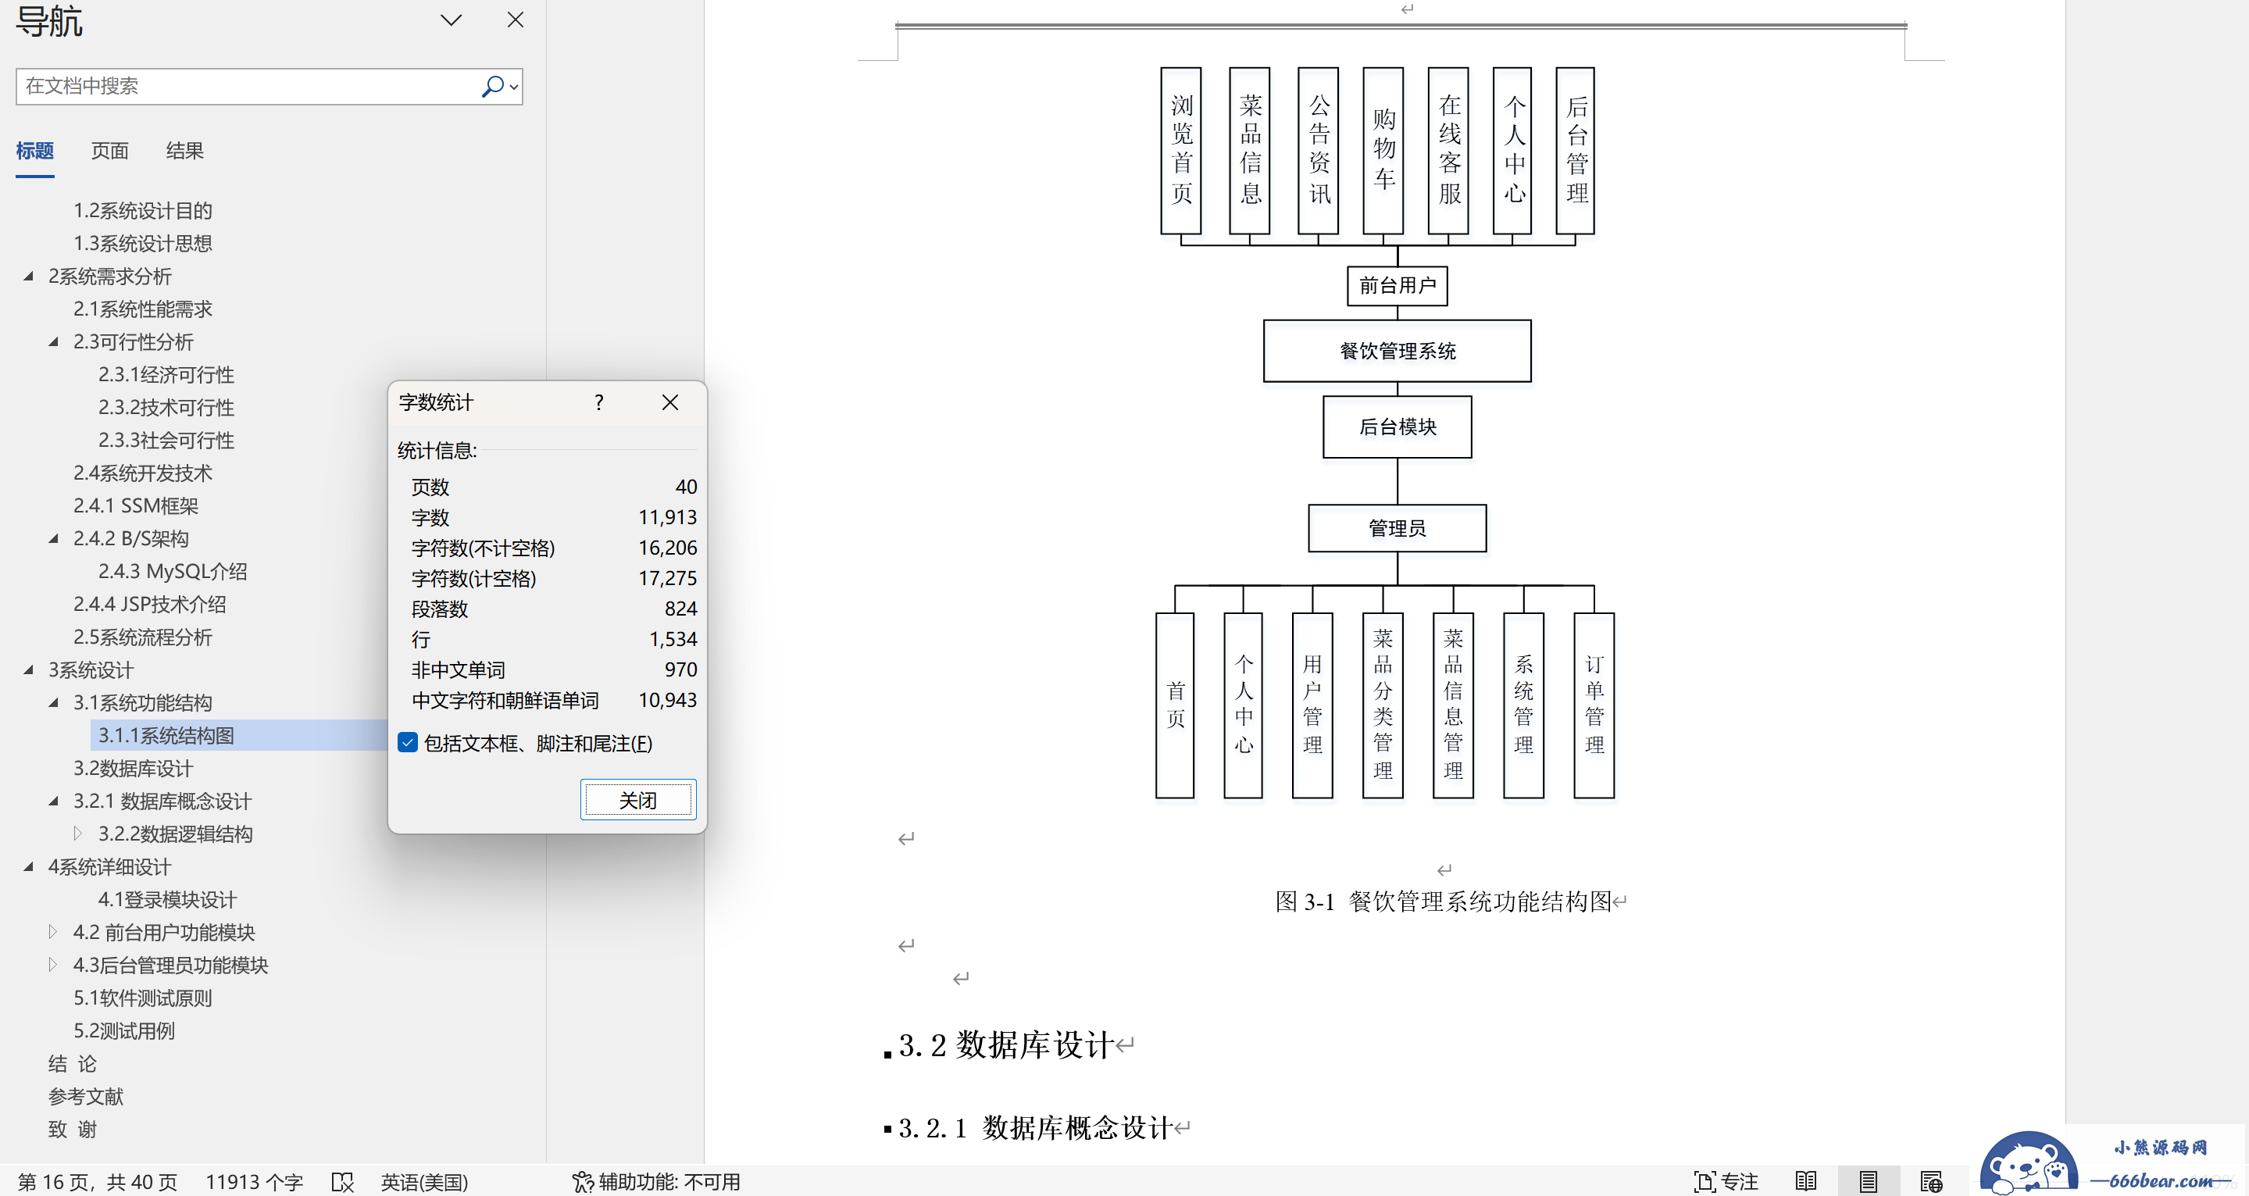Viewport: 2249px width, 1196px height.
Task: Expand the 4.2 前台用户功能模块 heading
Action: [53, 933]
